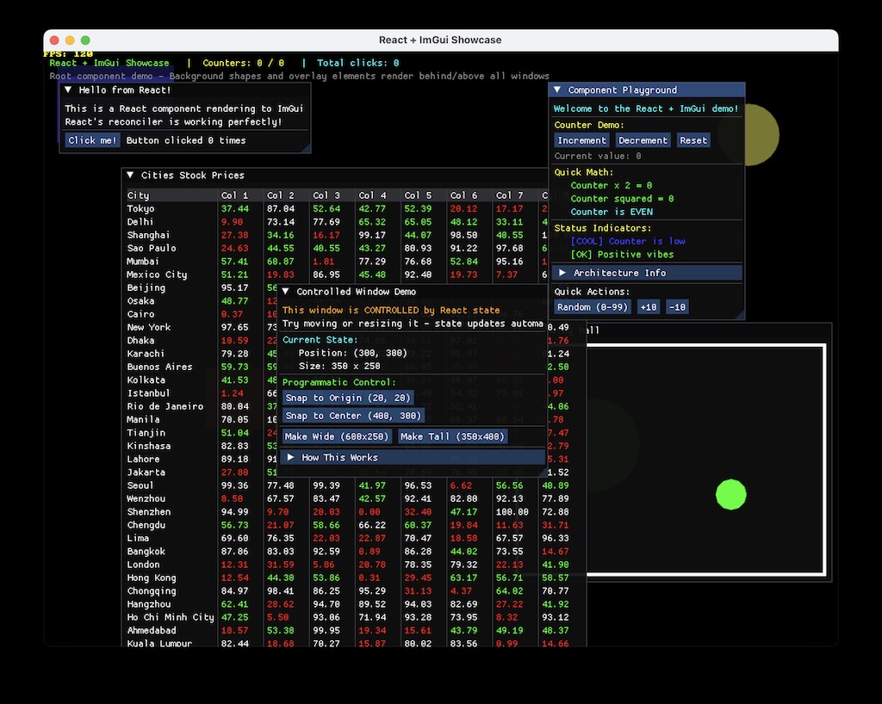Viewport: 882px width, 704px height.
Task: Collapse the Cities Stock Prices window
Action: (131, 176)
